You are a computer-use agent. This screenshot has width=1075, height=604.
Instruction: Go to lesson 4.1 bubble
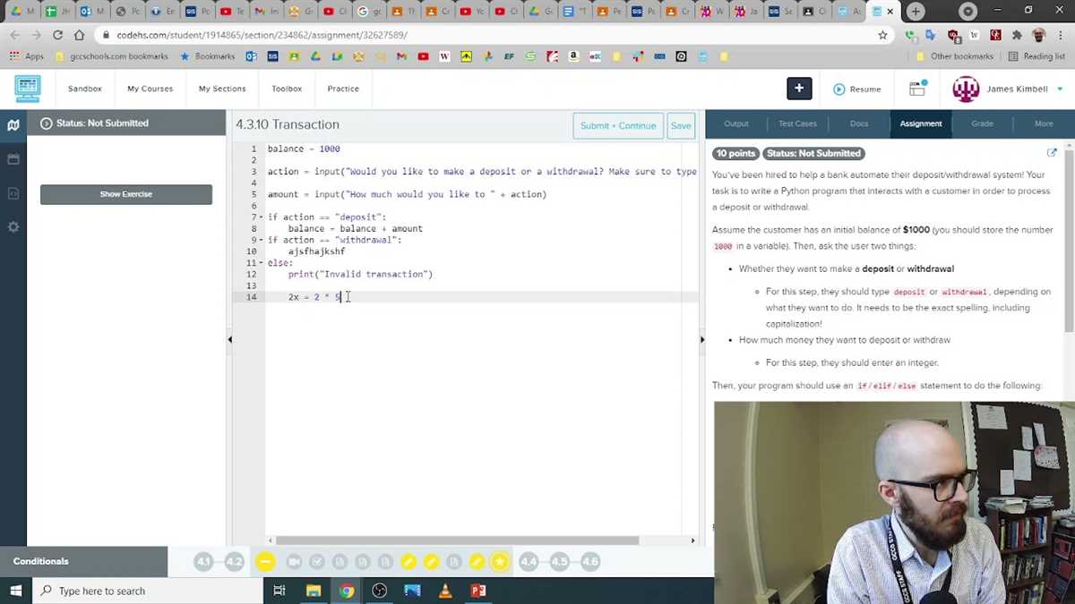pos(203,562)
